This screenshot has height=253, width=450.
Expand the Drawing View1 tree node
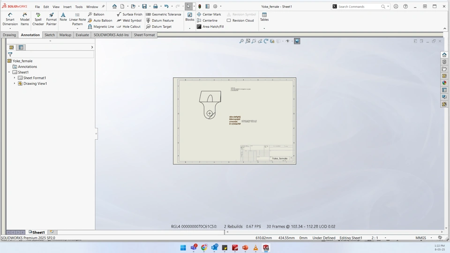coord(15,83)
